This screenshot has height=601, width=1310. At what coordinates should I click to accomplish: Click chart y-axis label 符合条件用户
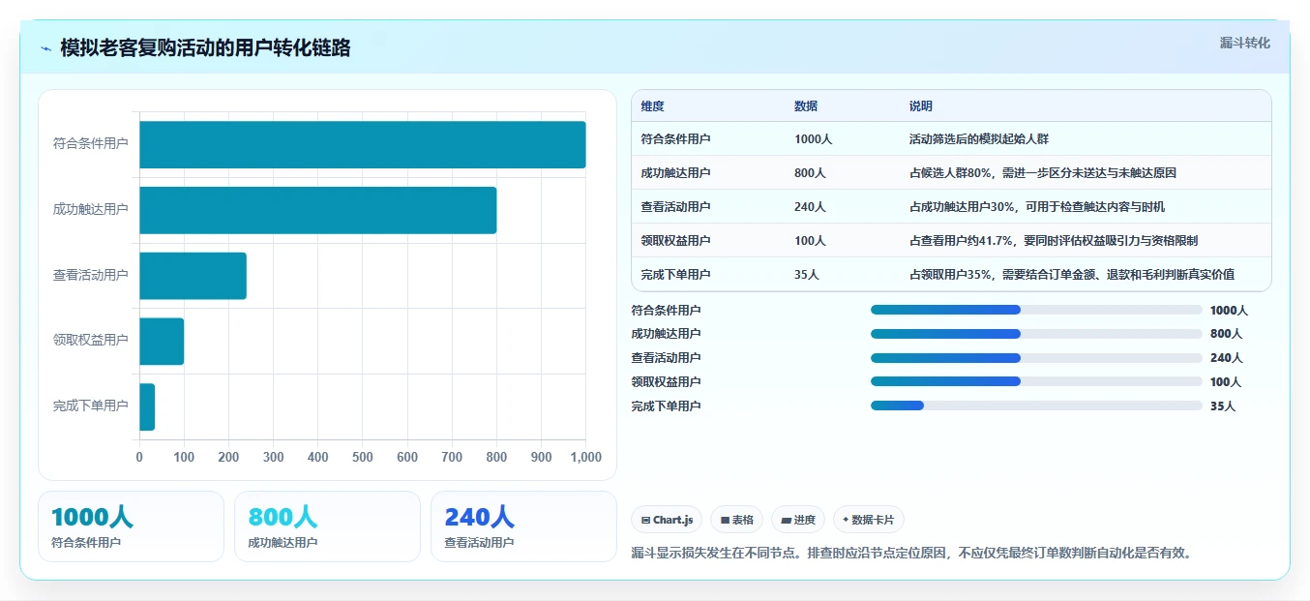coord(90,144)
